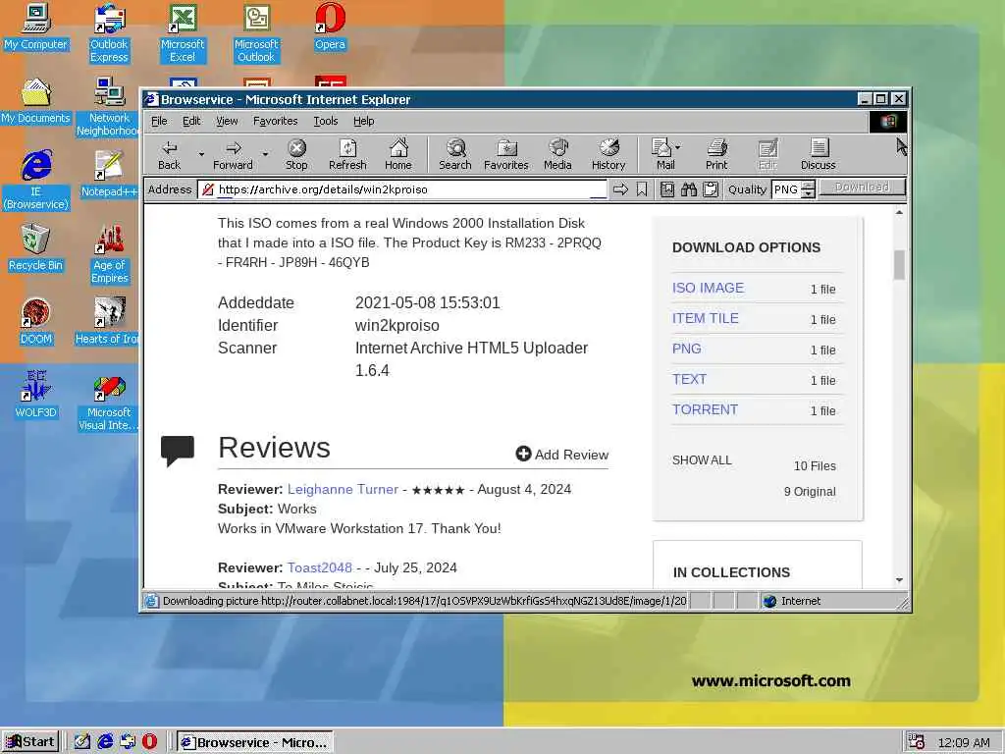Viewport: 1005px width, 754px height.
Task: Open reviewer Leighanne Turner's profile
Action: pos(343,489)
